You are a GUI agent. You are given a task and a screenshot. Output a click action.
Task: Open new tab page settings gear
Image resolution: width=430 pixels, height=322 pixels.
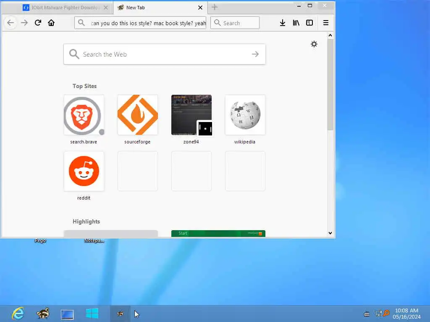pos(314,44)
